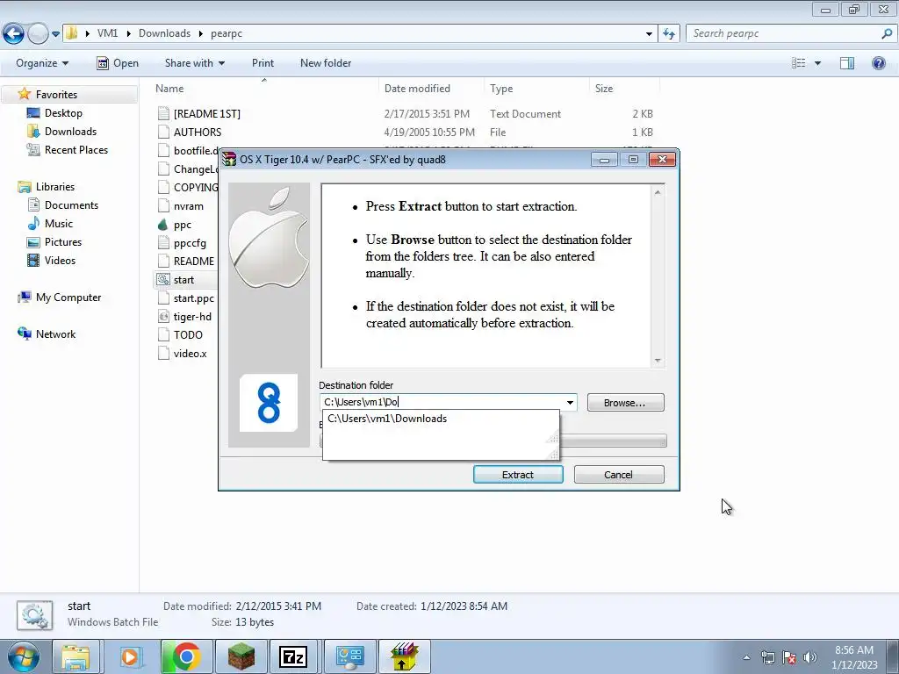Click the scroll up arrow in instructions pane
This screenshot has width=899, height=674.
pos(658,192)
